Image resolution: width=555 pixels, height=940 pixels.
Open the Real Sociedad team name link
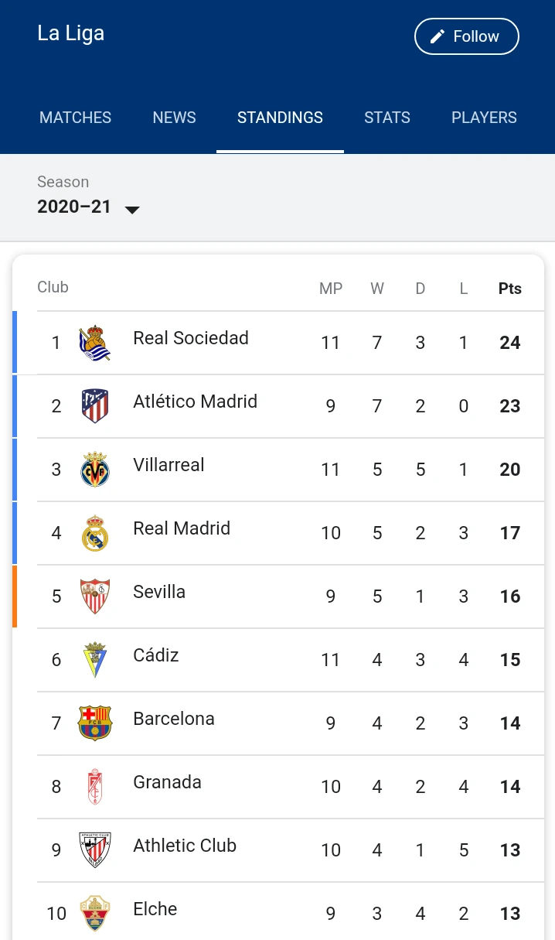click(191, 338)
